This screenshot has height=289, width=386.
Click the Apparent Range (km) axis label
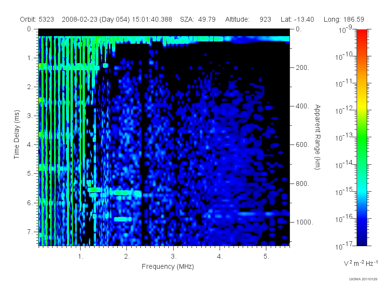click(x=317, y=137)
